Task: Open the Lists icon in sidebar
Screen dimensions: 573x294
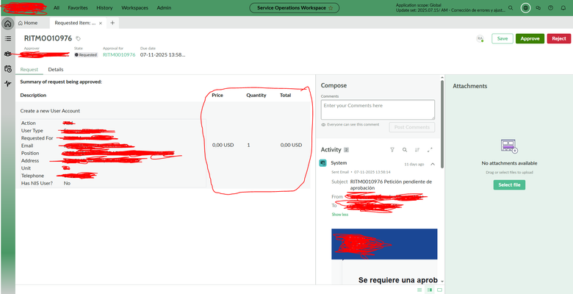Action: (7, 38)
